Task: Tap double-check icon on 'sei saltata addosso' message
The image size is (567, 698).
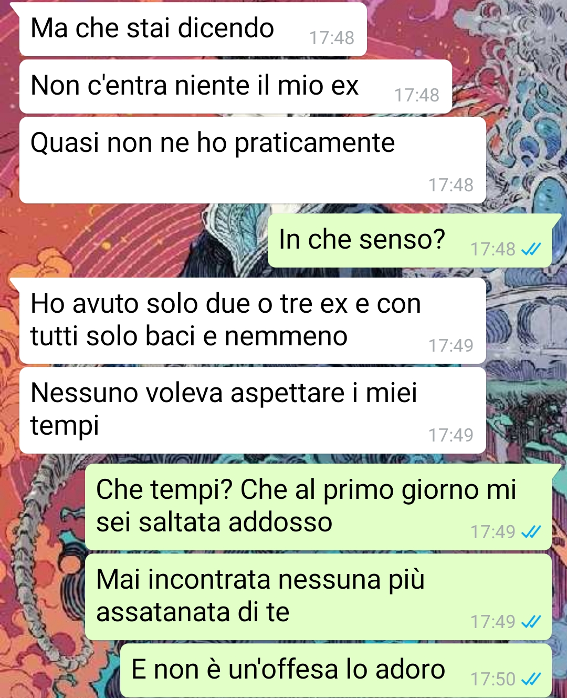Action: (x=531, y=532)
